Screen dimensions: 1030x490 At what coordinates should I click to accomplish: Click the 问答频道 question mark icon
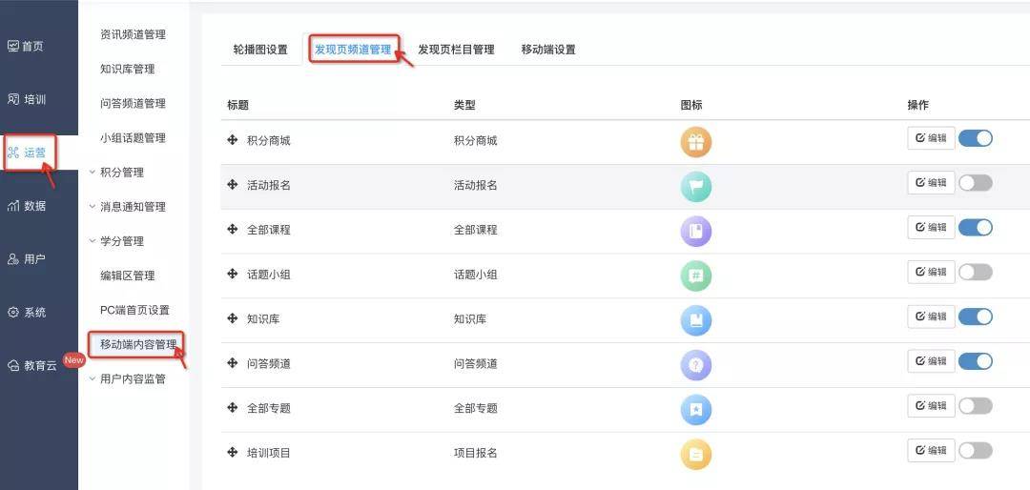coord(695,365)
